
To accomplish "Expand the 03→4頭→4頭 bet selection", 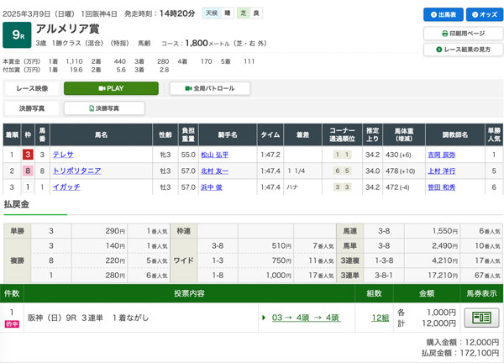I will click(305, 318).
